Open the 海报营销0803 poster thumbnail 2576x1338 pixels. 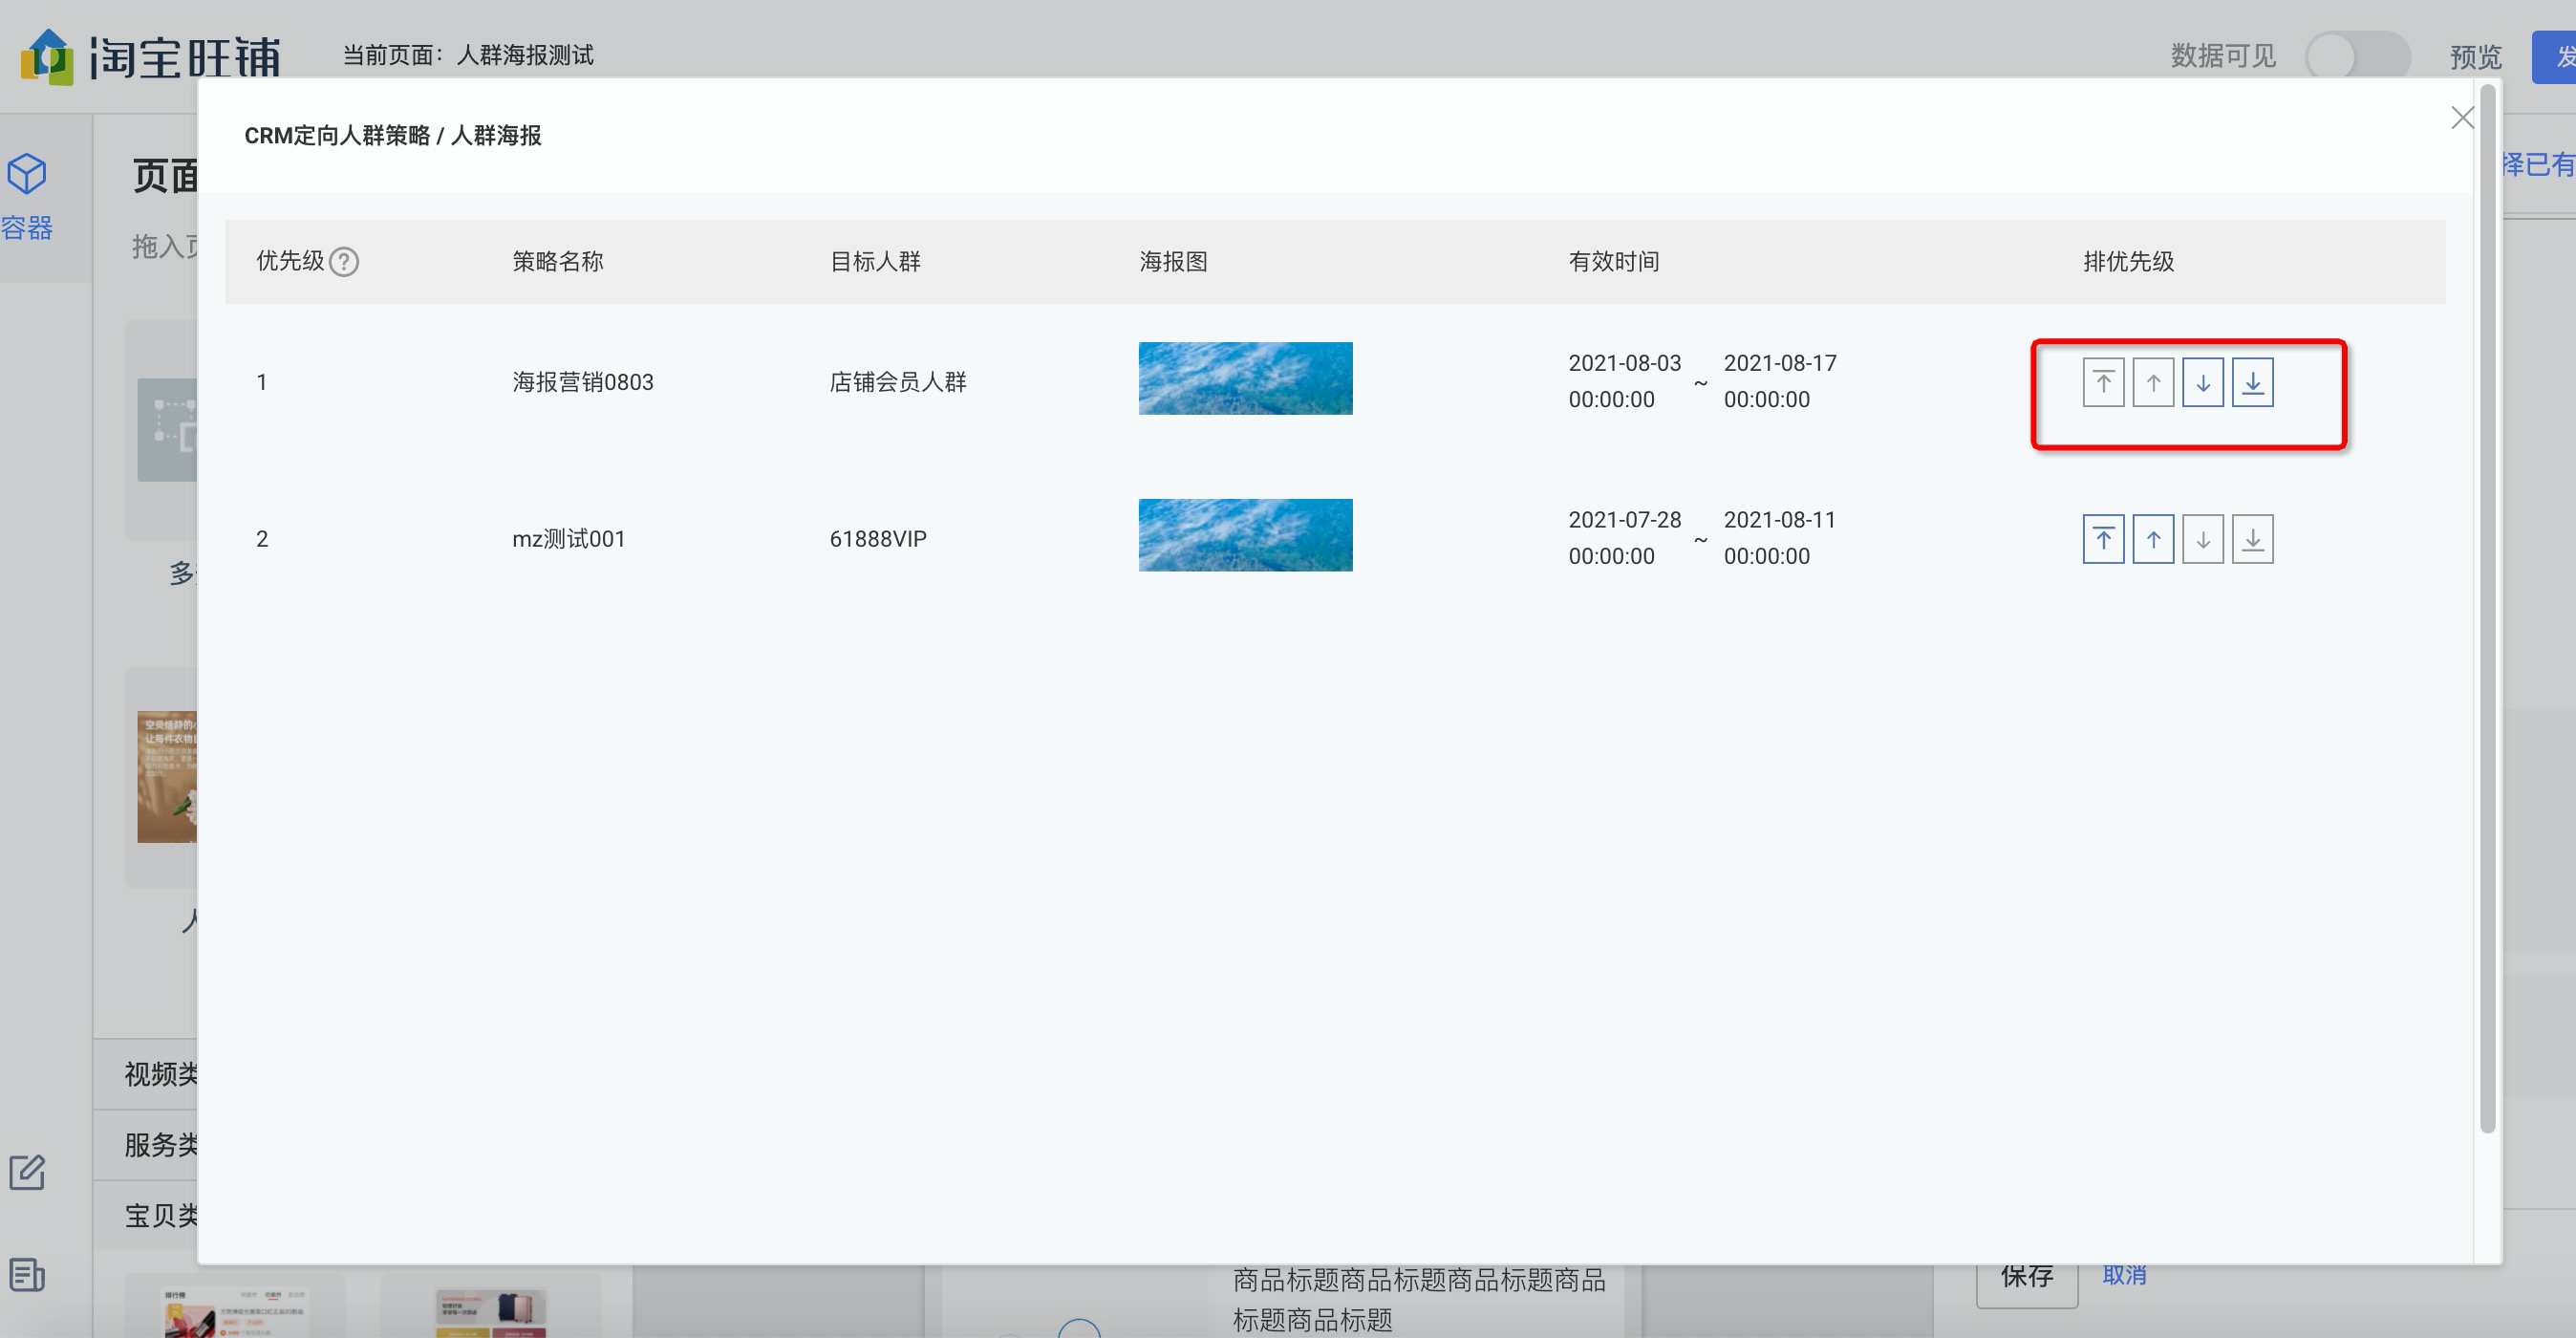1245,378
